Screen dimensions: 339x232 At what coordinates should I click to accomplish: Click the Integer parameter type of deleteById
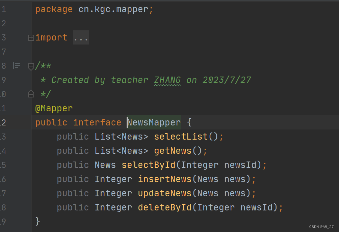215,207
